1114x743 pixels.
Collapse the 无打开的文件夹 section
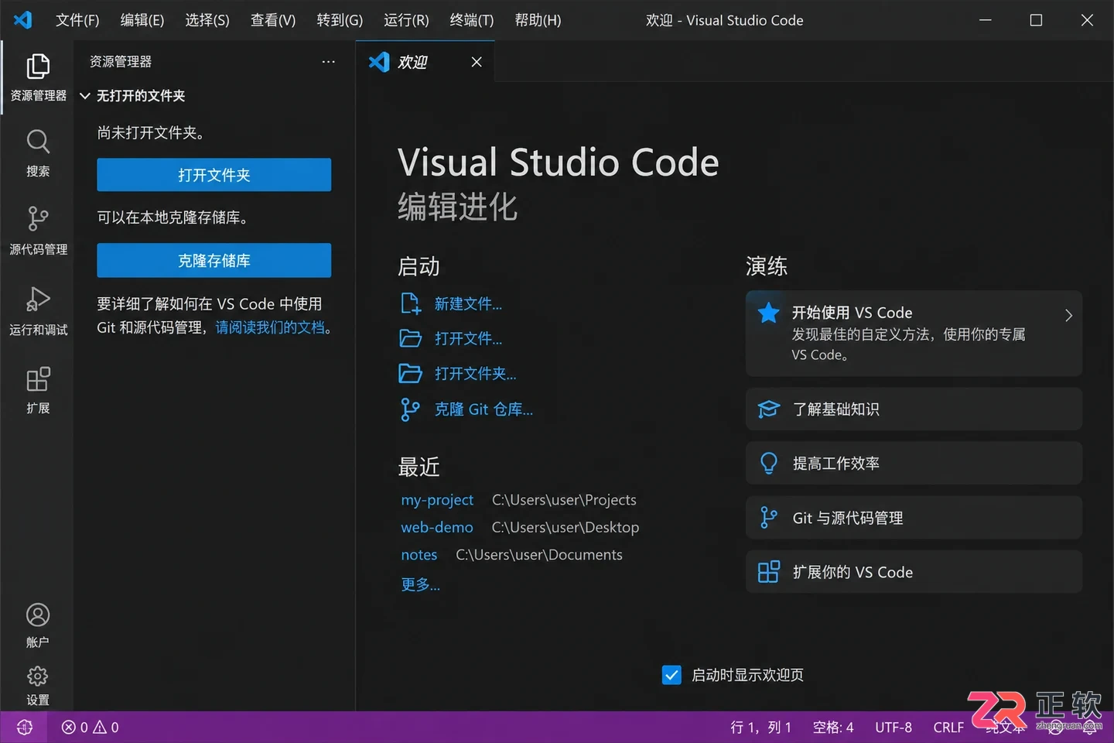(x=85, y=96)
